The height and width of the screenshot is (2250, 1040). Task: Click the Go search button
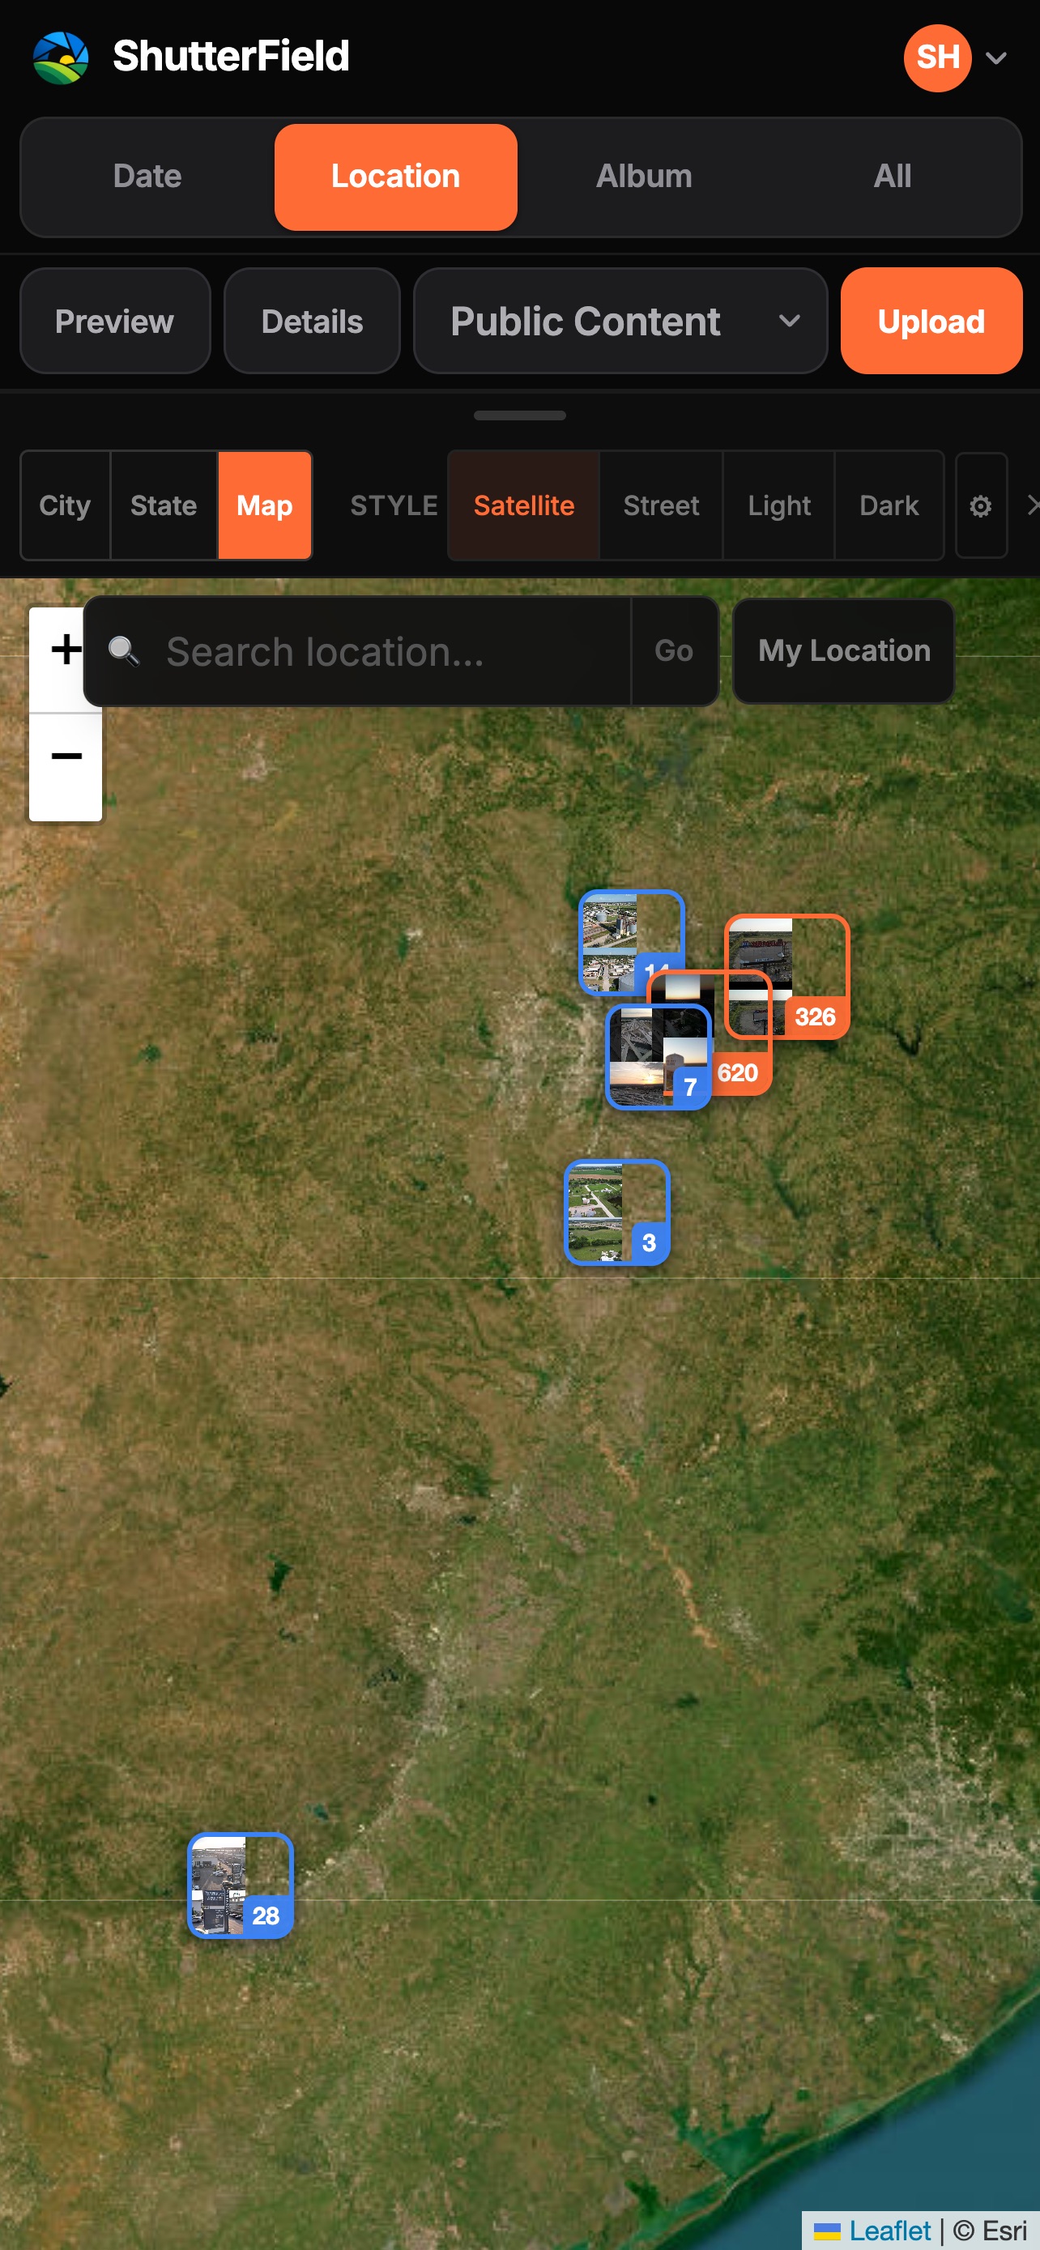click(x=673, y=651)
